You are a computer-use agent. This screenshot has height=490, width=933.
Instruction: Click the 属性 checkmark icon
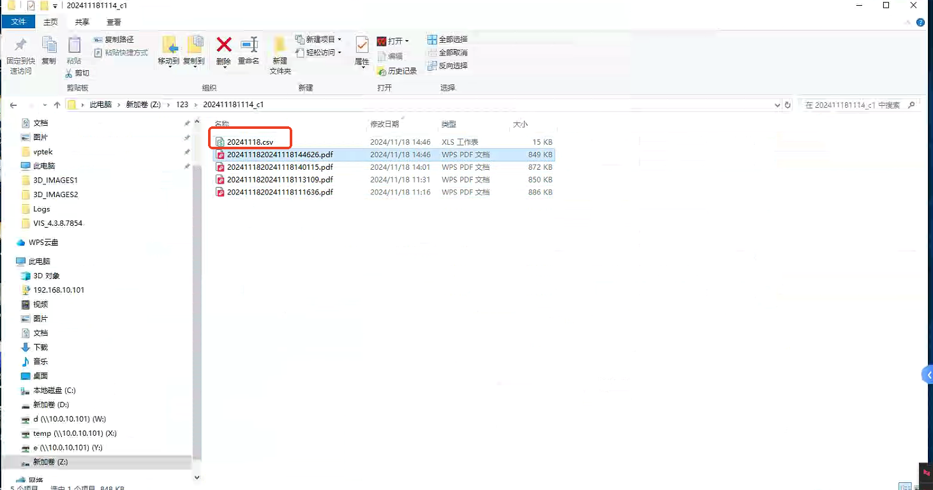[x=362, y=45]
